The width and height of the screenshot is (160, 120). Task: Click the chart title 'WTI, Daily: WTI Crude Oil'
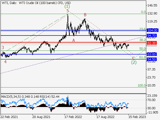(20, 3)
